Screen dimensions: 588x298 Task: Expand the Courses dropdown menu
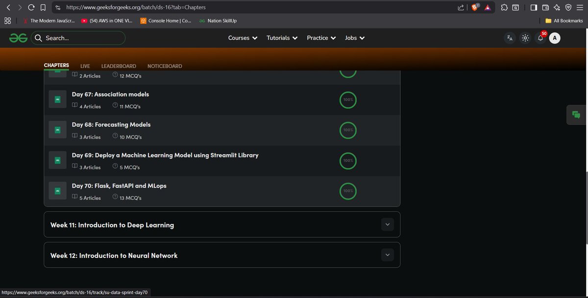click(243, 38)
